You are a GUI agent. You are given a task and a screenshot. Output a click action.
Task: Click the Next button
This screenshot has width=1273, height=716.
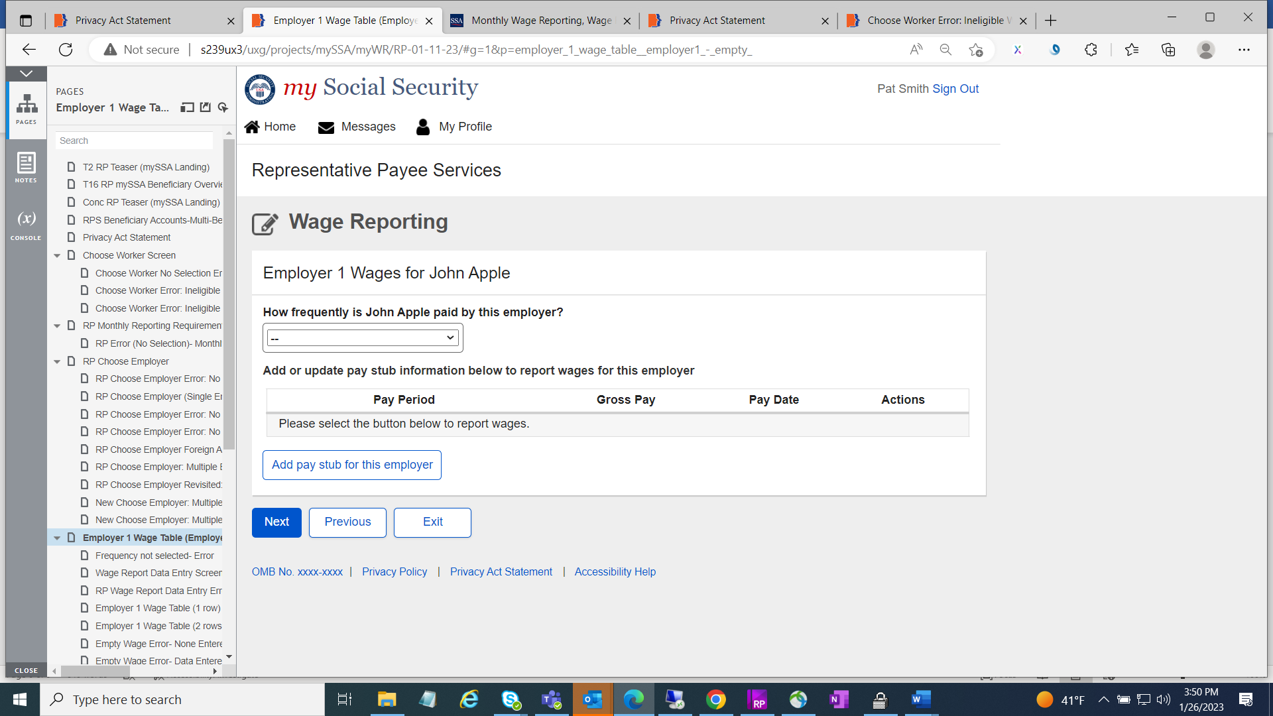pyautogui.click(x=276, y=522)
